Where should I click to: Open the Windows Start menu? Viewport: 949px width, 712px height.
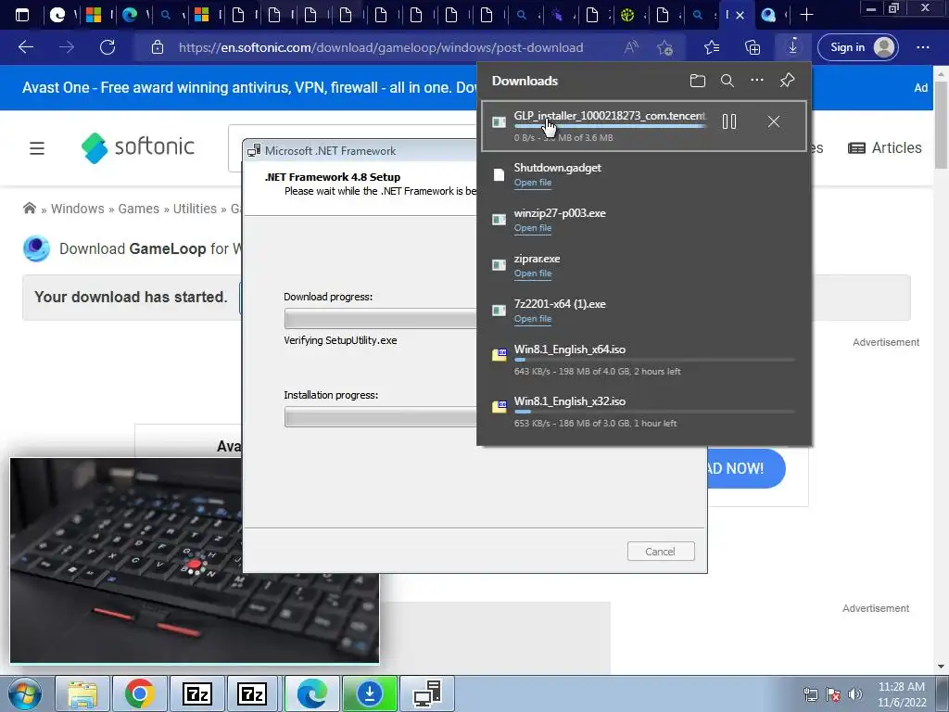[x=24, y=693]
